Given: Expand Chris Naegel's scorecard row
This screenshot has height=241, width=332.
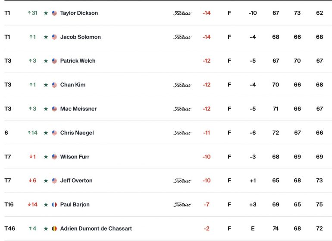Looking at the screenshot, I should (x=166, y=133).
